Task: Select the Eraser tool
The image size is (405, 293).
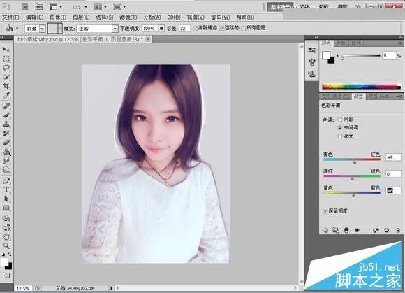Action: coord(6,143)
